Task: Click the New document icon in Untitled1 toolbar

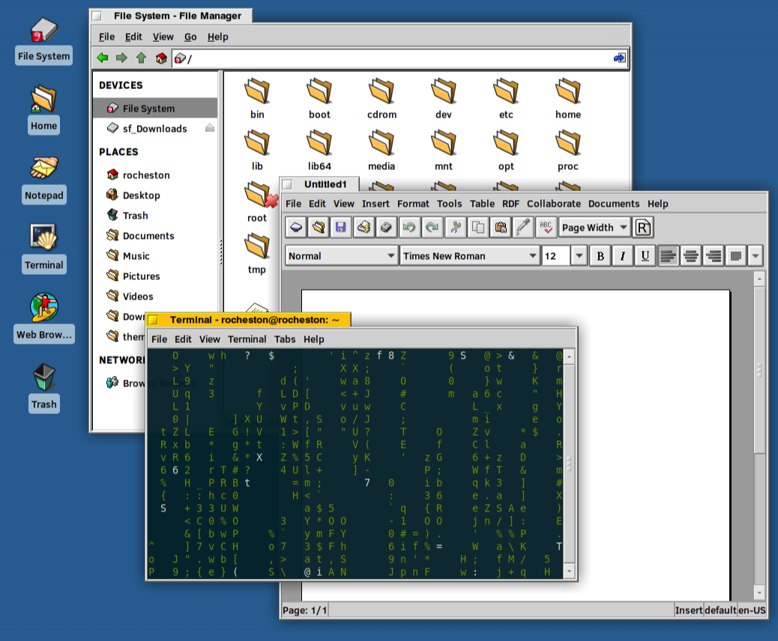Action: [296, 228]
